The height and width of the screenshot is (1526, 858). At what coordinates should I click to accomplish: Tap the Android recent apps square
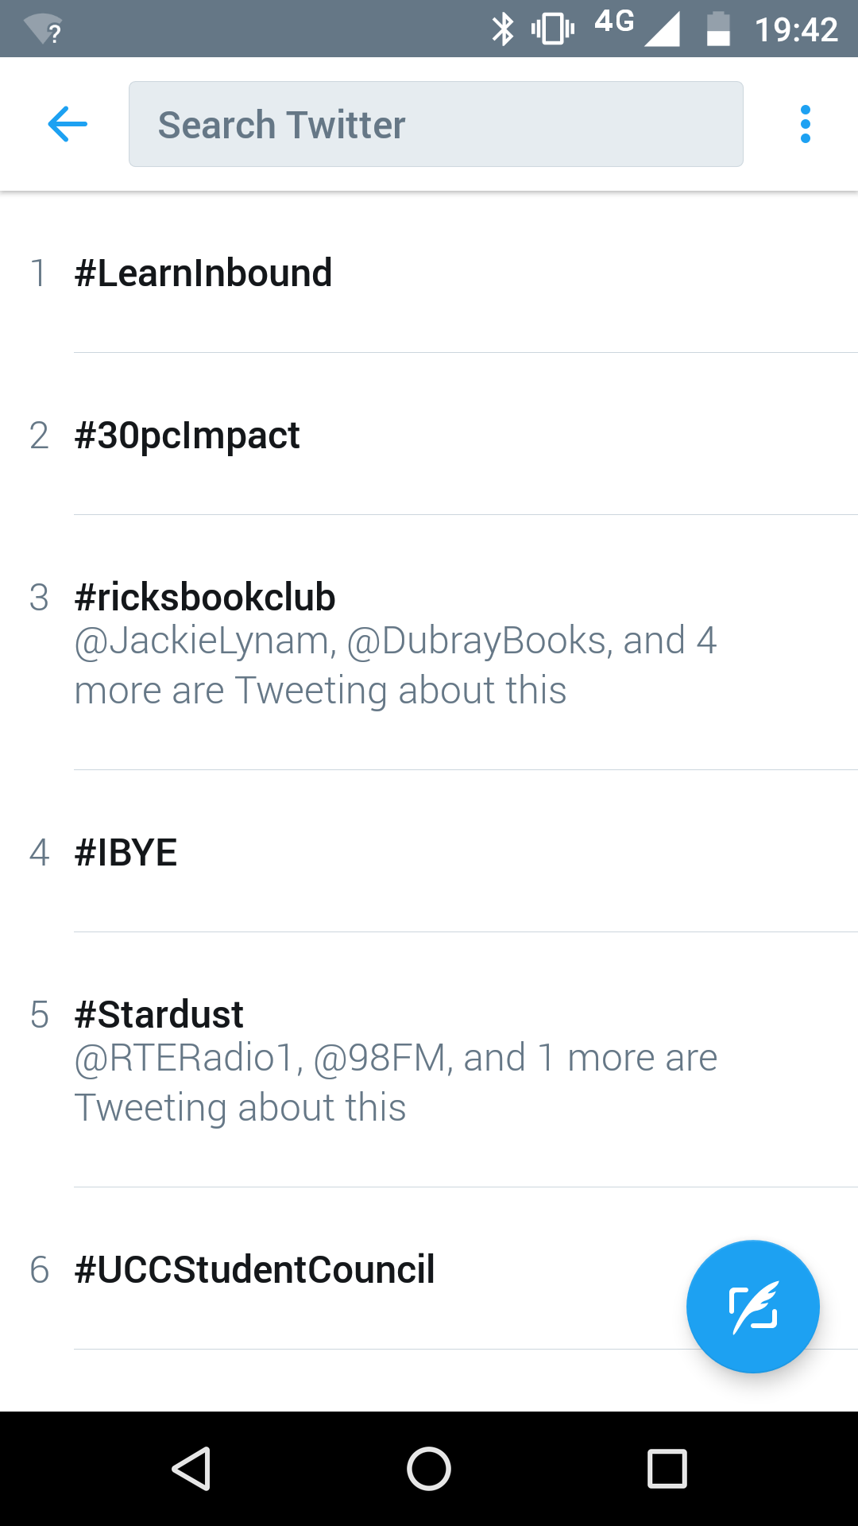pos(667,1468)
